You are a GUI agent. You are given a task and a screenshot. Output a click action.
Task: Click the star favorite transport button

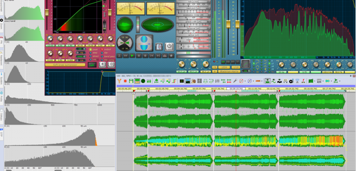171,56
